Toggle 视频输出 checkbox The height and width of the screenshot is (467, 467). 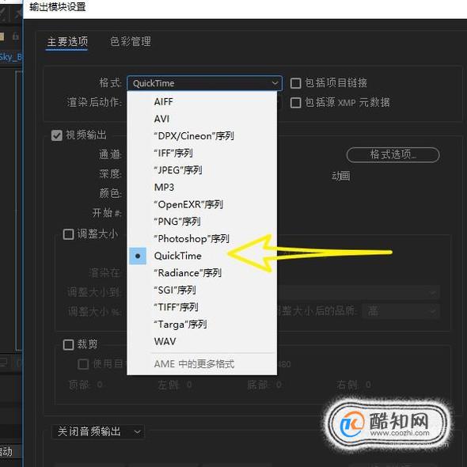tap(56, 135)
